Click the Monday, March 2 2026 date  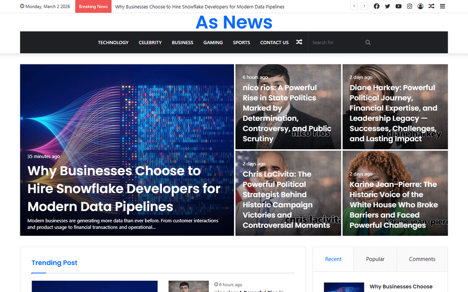tap(48, 6)
